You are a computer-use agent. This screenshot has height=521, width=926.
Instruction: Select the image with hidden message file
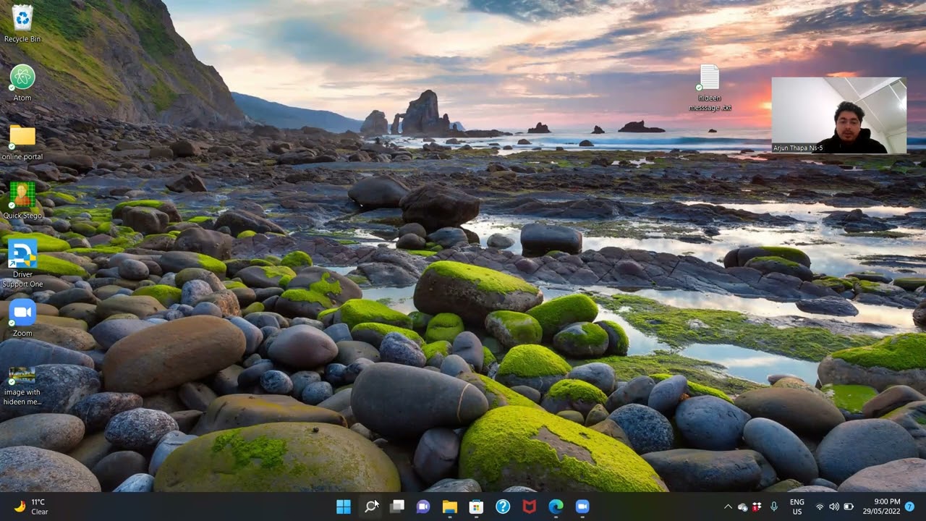(22, 376)
